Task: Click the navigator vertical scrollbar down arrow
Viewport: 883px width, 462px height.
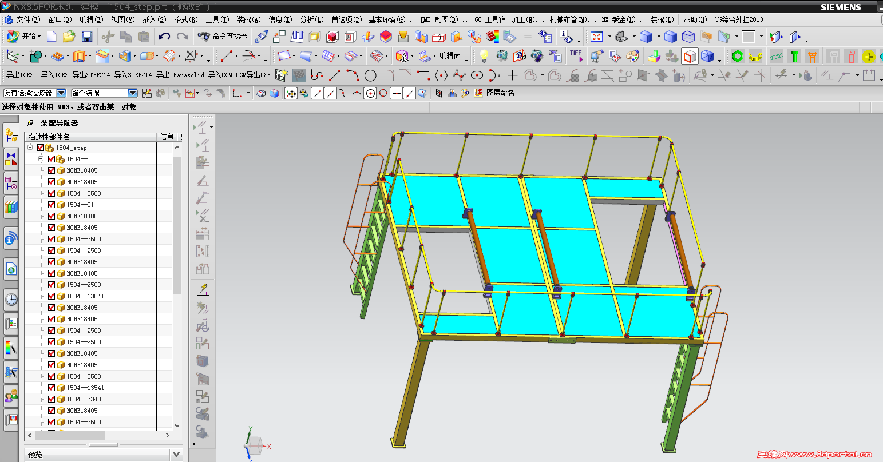Action: pyautogui.click(x=177, y=425)
